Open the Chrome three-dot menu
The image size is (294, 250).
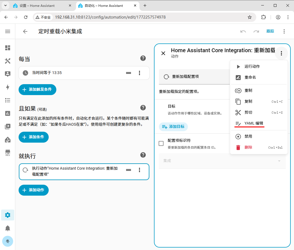click(x=288, y=17)
